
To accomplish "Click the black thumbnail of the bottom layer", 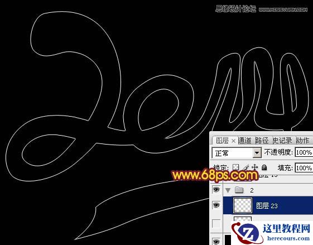I will tap(228, 239).
